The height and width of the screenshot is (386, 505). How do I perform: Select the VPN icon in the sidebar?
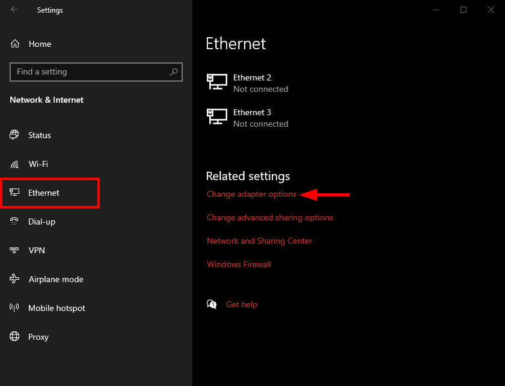point(15,250)
